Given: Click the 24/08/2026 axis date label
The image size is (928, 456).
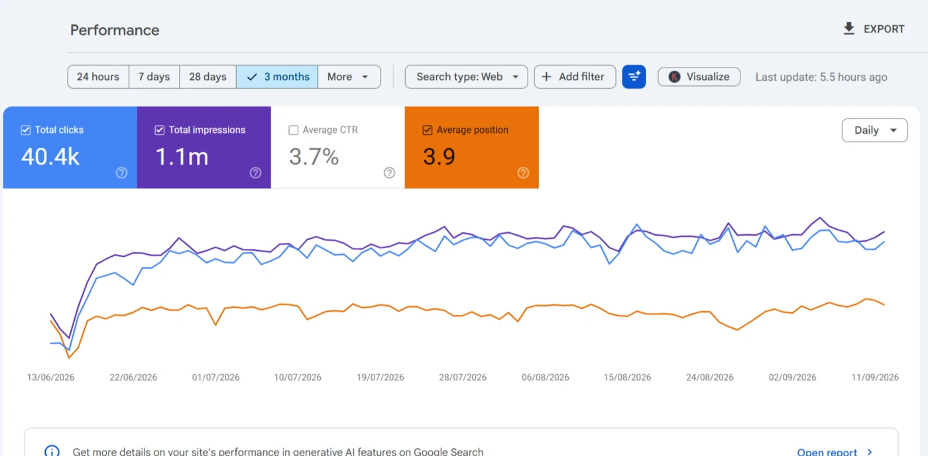Looking at the screenshot, I should (710, 377).
